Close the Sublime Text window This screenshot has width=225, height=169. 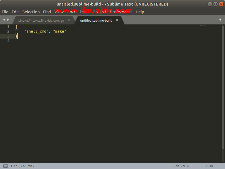click(221, 4)
